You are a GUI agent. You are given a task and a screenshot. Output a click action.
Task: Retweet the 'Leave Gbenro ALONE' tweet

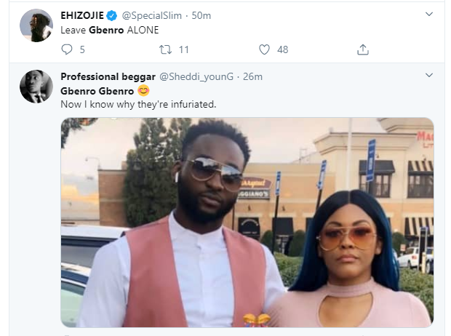166,49
